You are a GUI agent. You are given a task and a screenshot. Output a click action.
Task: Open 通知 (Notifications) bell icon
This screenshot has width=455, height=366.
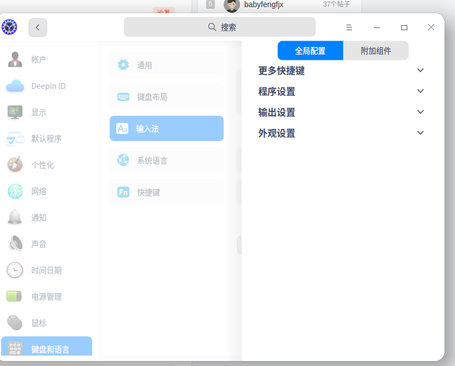(14, 217)
